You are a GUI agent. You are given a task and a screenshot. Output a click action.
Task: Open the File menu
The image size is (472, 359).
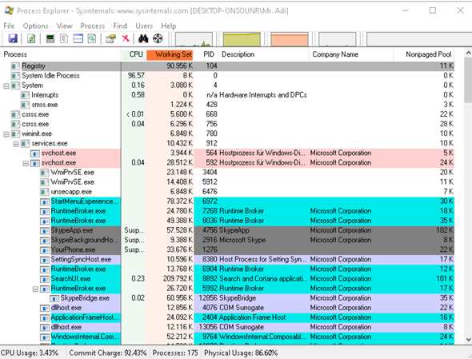click(9, 26)
